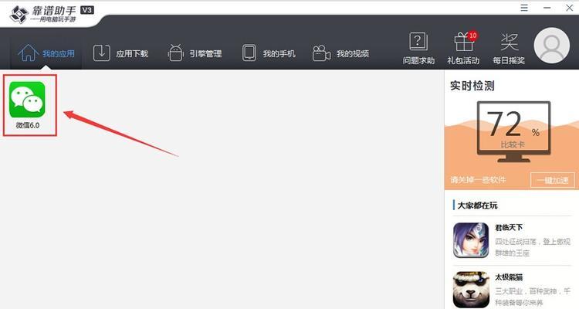
Task: Open the 太极熊猫 game title link
Action: point(509,277)
